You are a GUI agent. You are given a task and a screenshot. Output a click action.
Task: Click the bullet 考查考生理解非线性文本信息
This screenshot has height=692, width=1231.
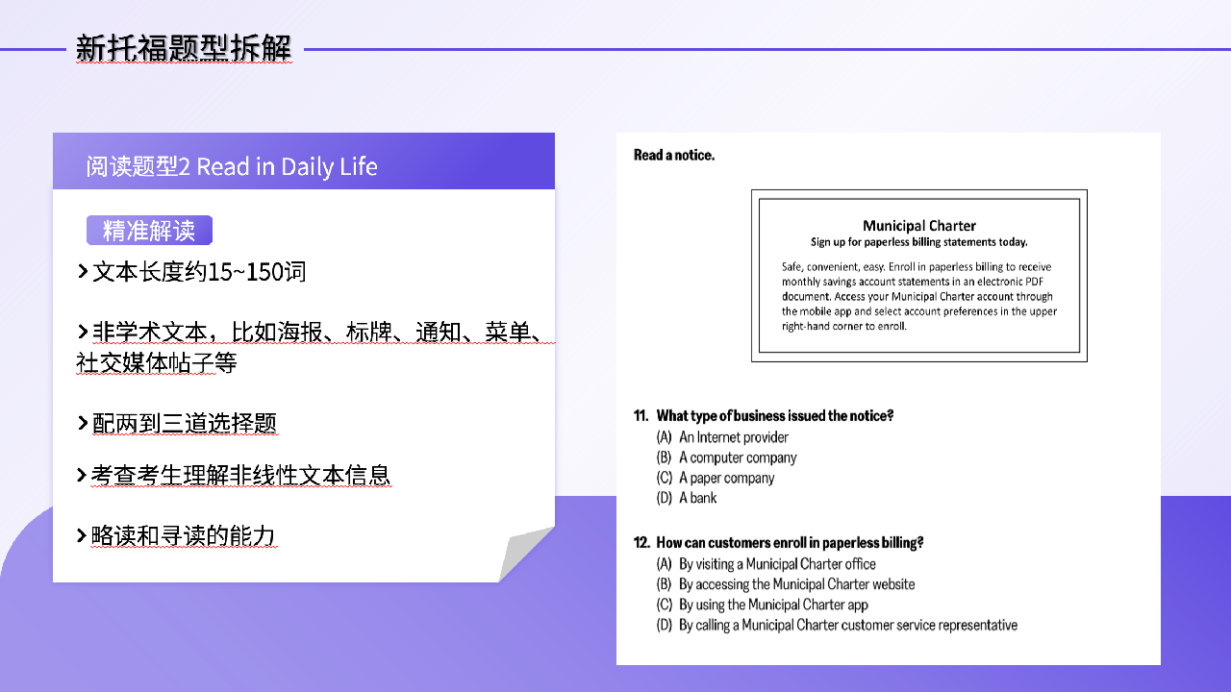[241, 476]
